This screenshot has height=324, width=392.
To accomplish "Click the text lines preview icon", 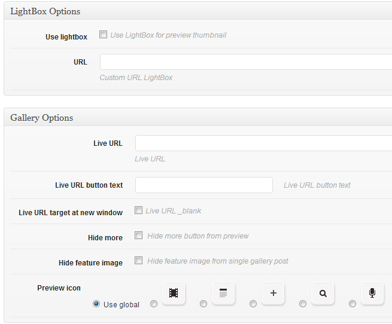I will point(223,293).
